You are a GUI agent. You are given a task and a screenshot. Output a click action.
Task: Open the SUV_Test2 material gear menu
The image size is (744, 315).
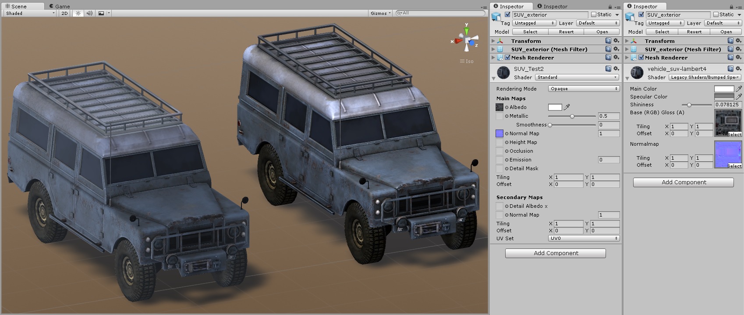coord(616,69)
